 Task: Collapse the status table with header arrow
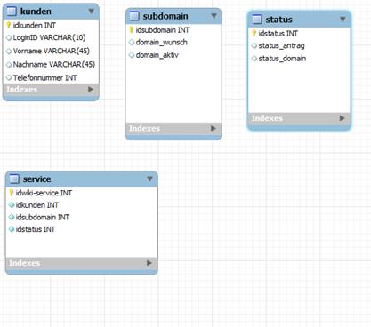343,19
